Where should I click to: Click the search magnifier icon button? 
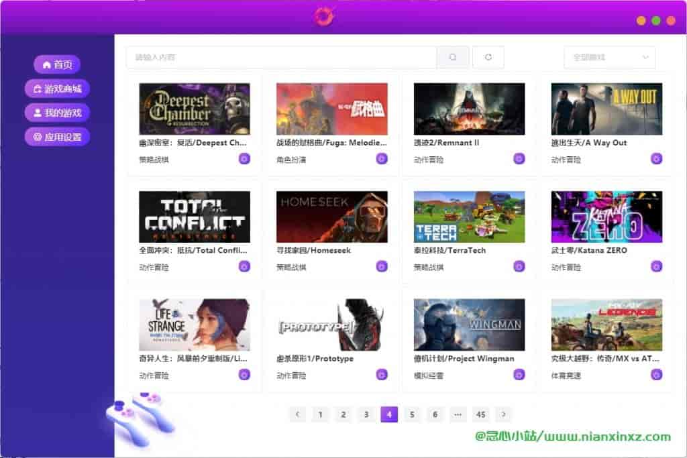click(453, 58)
